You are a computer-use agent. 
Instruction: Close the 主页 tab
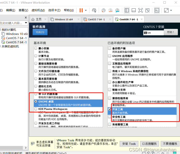click(45, 19)
